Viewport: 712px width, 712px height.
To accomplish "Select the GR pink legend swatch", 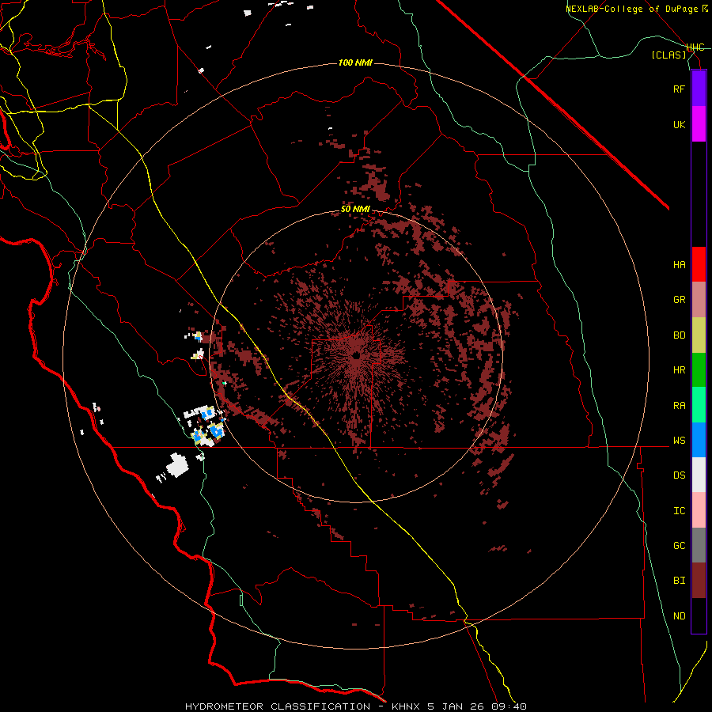I will (x=699, y=300).
